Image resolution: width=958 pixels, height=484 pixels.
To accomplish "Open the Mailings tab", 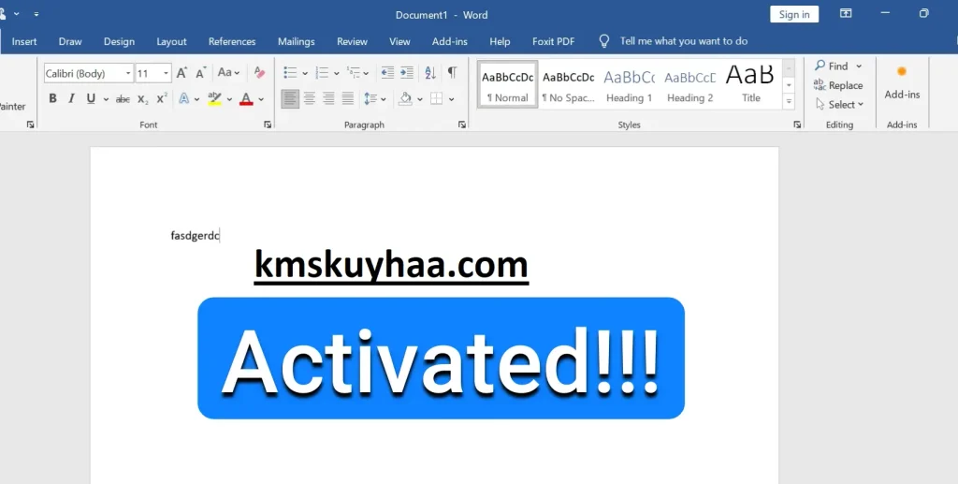I will click(x=297, y=41).
